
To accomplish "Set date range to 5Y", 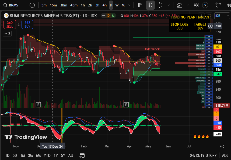I will tap(63, 155).
